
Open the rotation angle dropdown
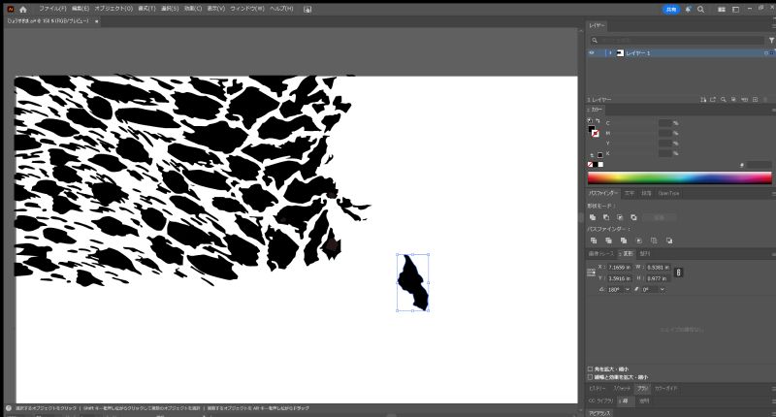click(629, 289)
